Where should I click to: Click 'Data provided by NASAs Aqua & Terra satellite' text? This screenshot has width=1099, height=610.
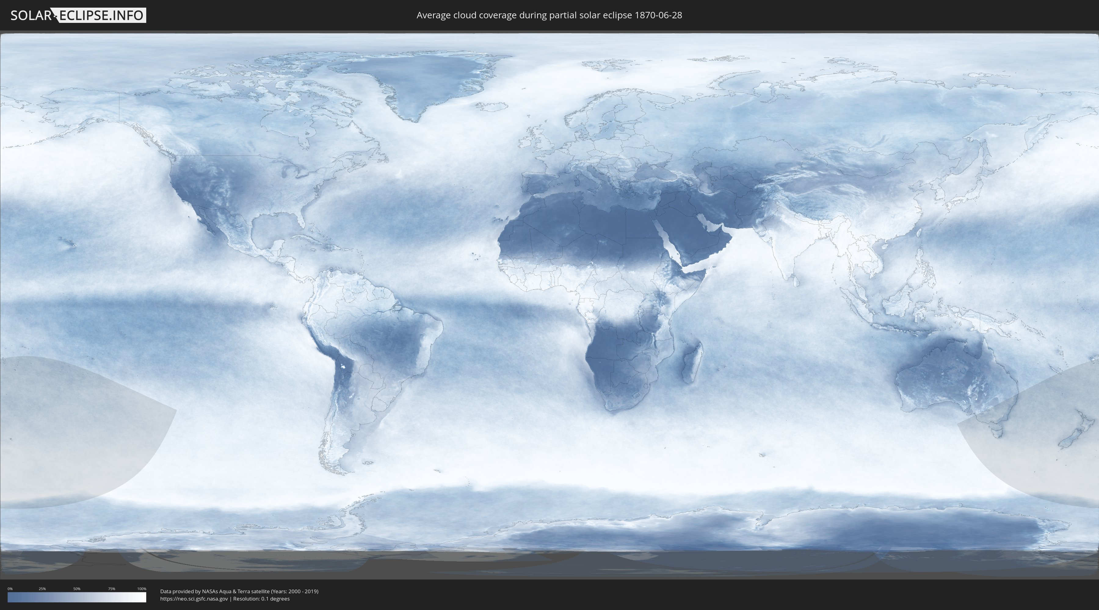click(215, 591)
